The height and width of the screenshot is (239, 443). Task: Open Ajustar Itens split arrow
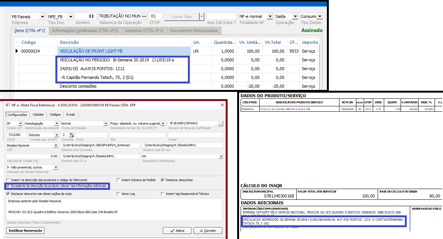tap(201, 16)
